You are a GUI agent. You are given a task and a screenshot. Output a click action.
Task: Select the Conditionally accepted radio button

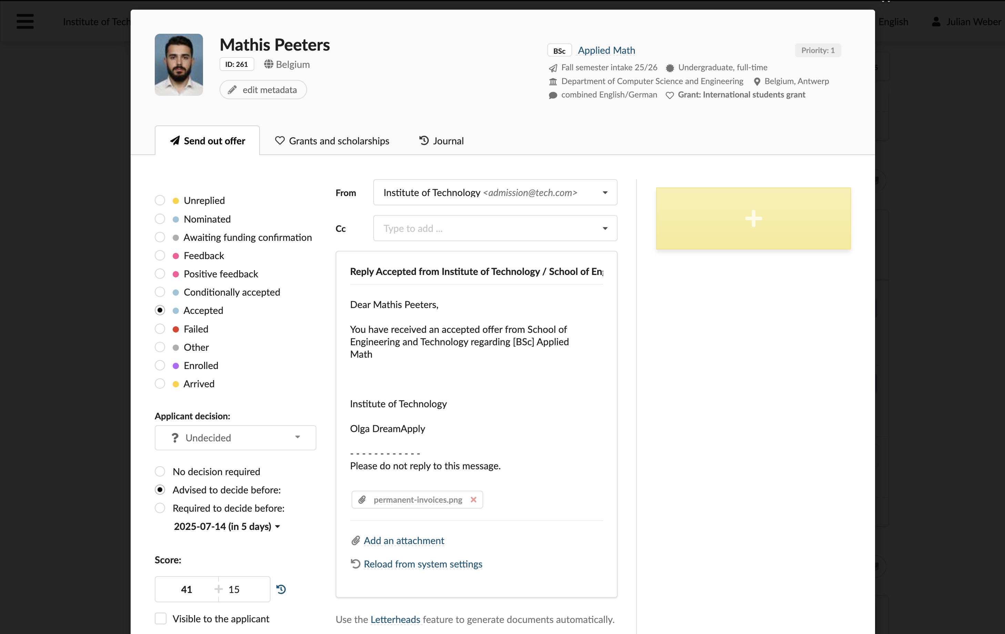(160, 292)
